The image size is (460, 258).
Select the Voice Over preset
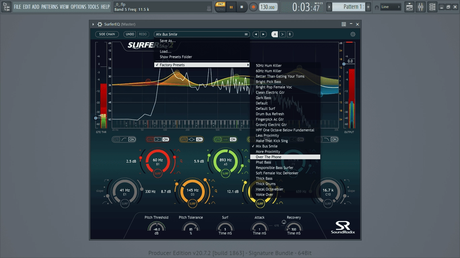[x=285, y=195]
